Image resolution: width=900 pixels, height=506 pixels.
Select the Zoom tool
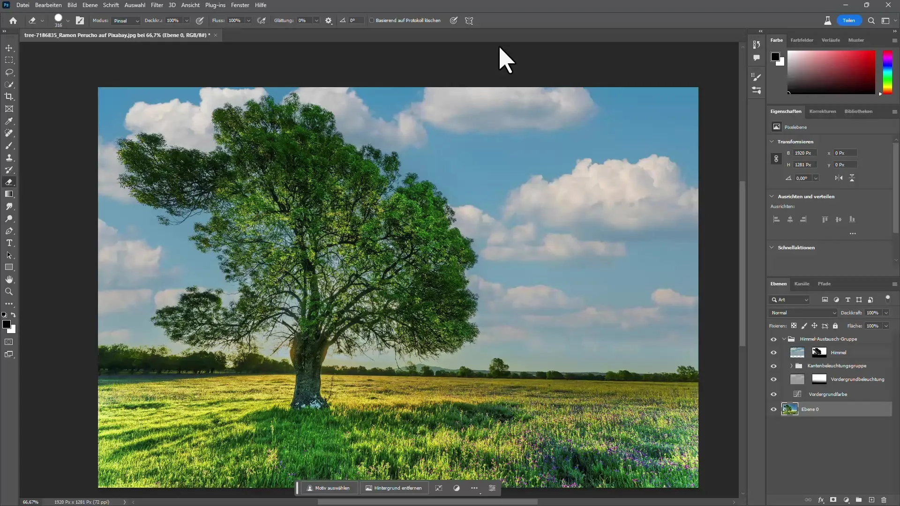coord(9,291)
